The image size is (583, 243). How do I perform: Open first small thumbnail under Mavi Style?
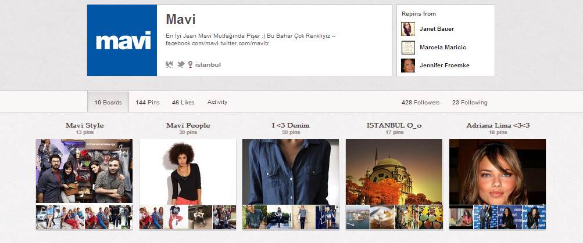[48, 217]
